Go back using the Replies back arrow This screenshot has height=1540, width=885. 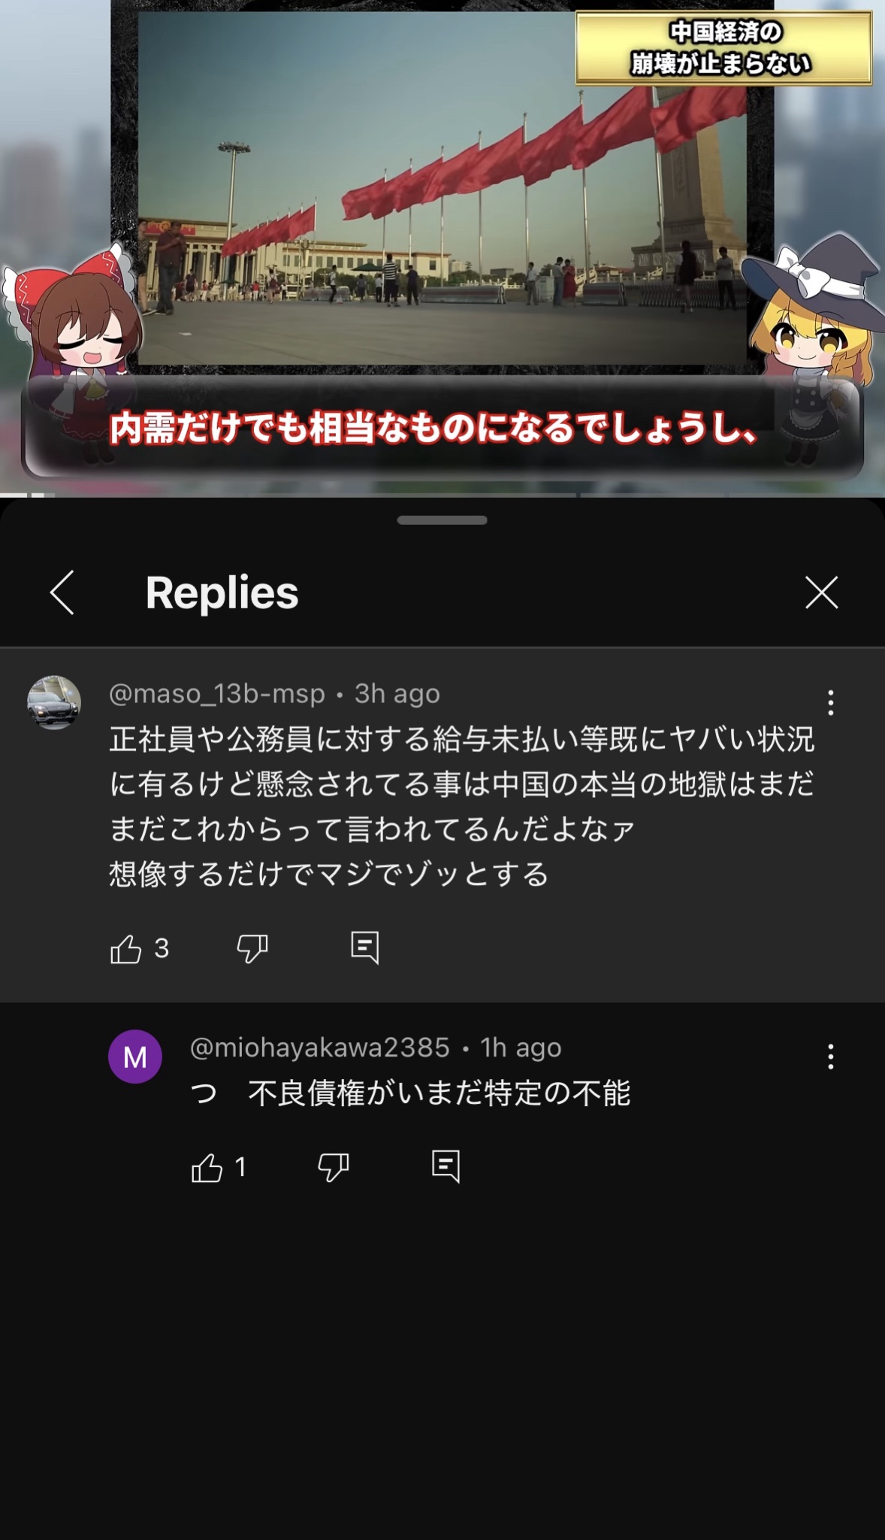coord(62,593)
